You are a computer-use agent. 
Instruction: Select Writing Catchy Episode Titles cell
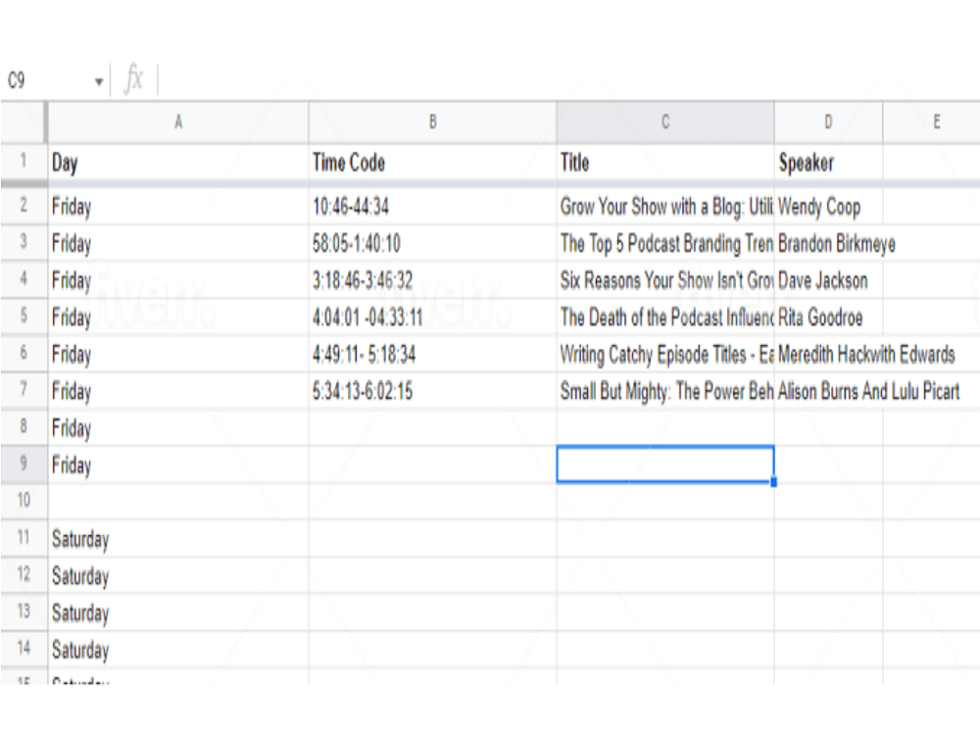665,354
